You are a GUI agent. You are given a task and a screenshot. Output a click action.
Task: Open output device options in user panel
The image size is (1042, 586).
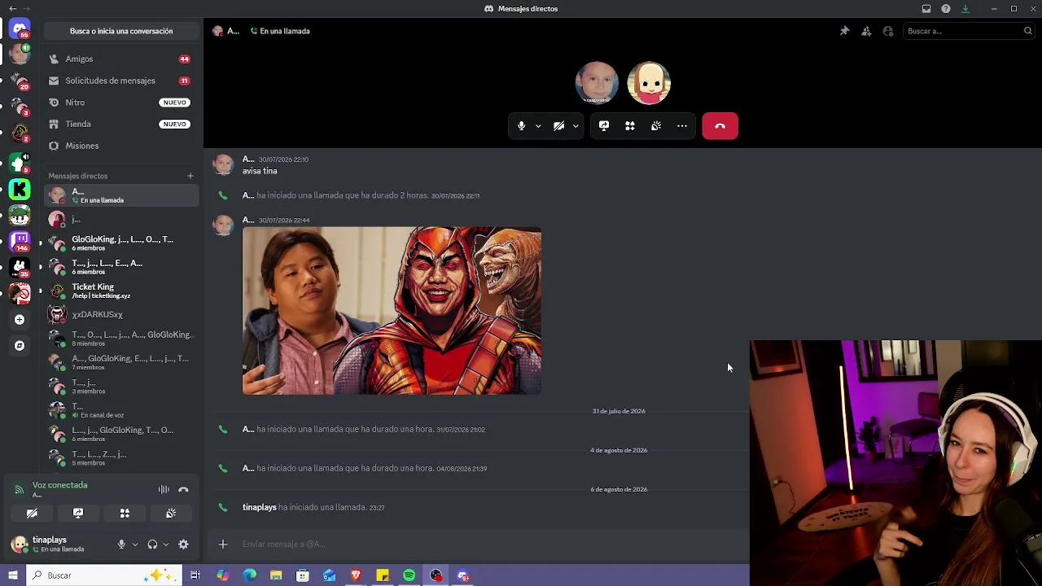(x=165, y=544)
